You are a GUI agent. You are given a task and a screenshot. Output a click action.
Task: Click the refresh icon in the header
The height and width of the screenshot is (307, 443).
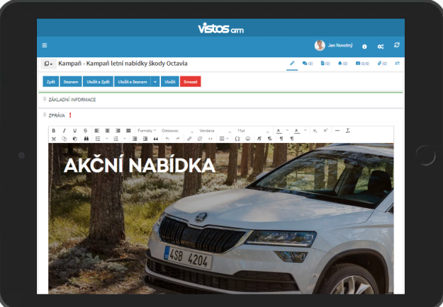[x=397, y=45]
